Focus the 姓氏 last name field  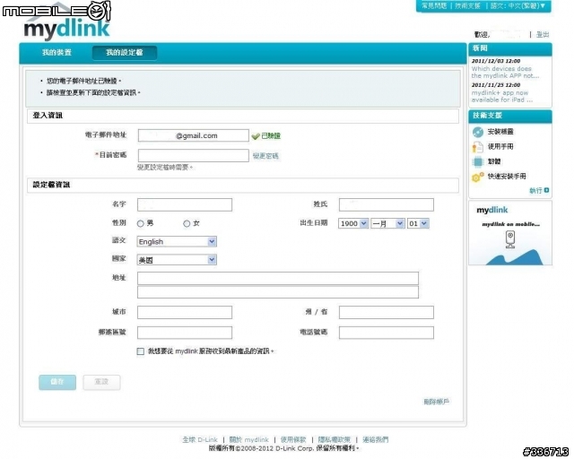387,204
